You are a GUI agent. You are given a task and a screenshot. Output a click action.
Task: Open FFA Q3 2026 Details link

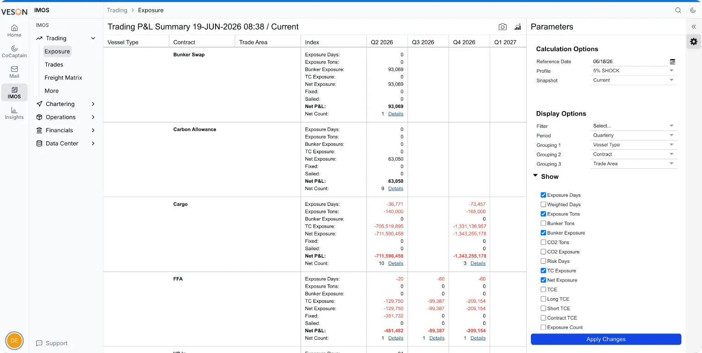[x=437, y=338]
